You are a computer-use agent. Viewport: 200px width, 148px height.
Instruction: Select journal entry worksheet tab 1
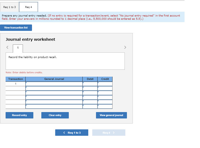coord(18,48)
